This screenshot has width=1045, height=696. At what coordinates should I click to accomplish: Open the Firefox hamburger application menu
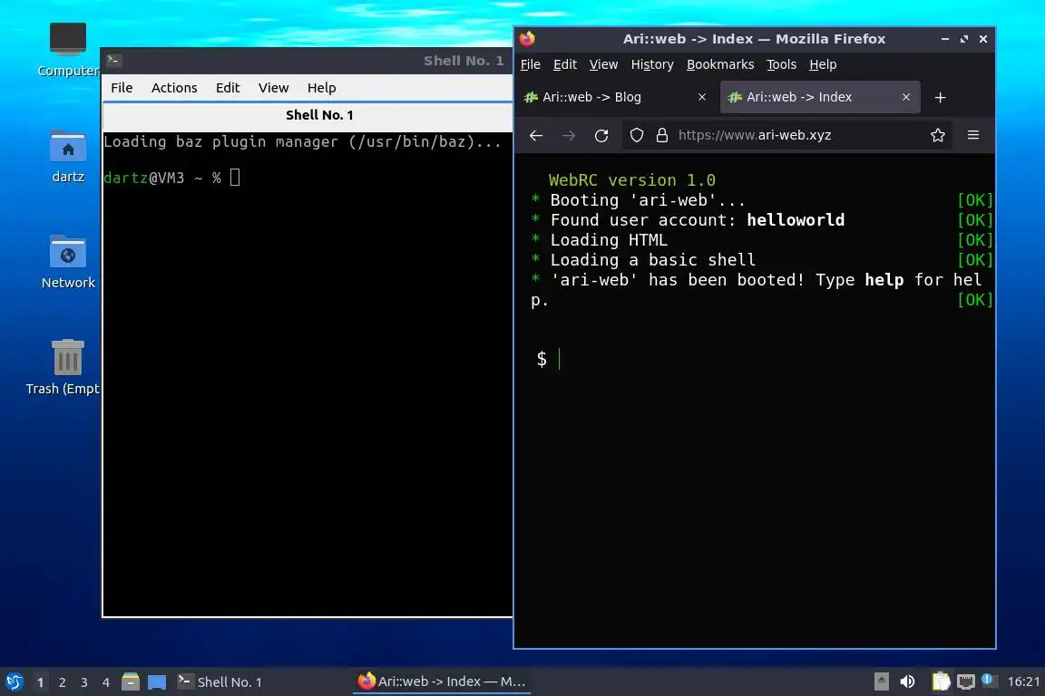[973, 135]
